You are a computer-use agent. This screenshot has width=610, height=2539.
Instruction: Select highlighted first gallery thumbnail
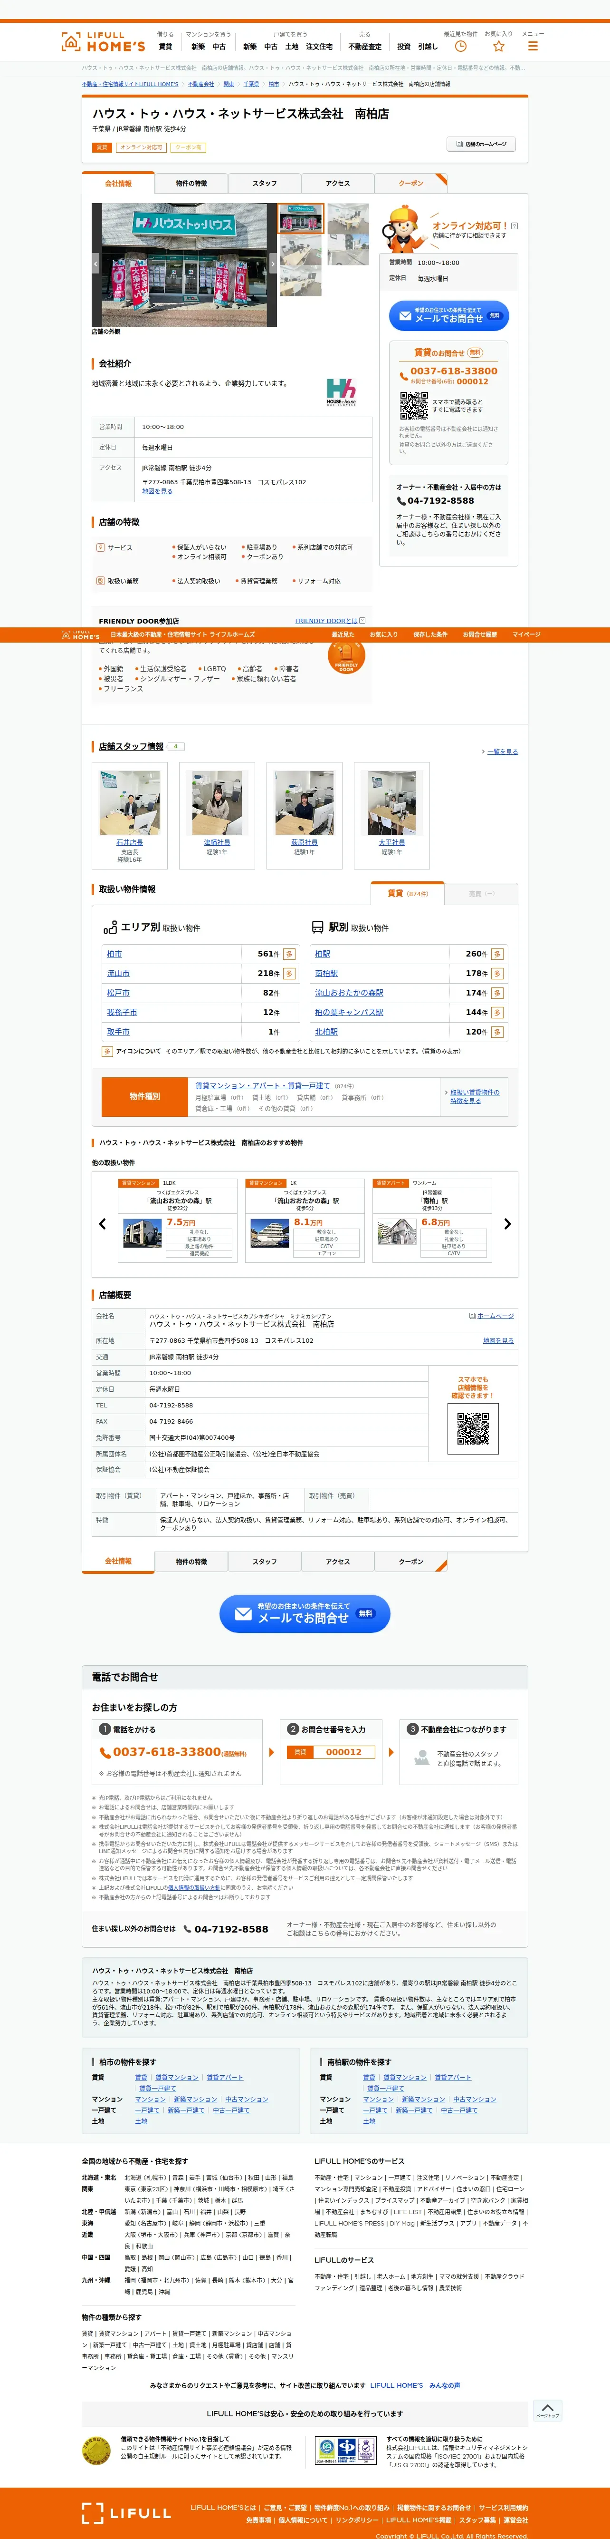[300, 218]
